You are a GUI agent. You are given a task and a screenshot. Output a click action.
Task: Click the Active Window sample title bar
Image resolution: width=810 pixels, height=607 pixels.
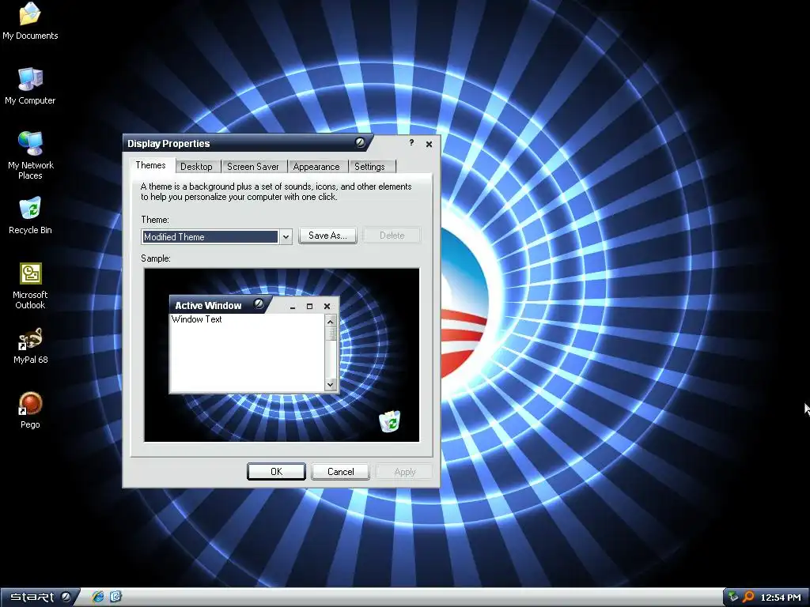pos(254,305)
